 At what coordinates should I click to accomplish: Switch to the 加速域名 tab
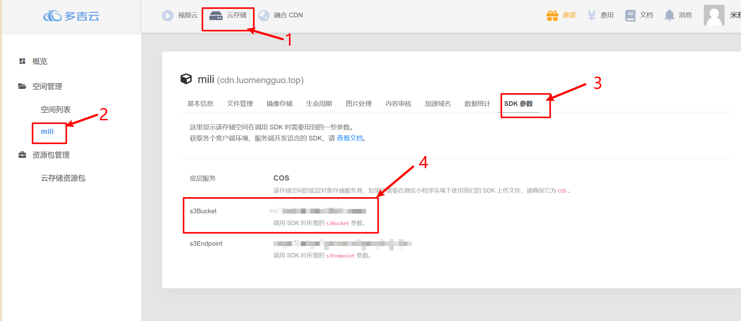(x=437, y=104)
